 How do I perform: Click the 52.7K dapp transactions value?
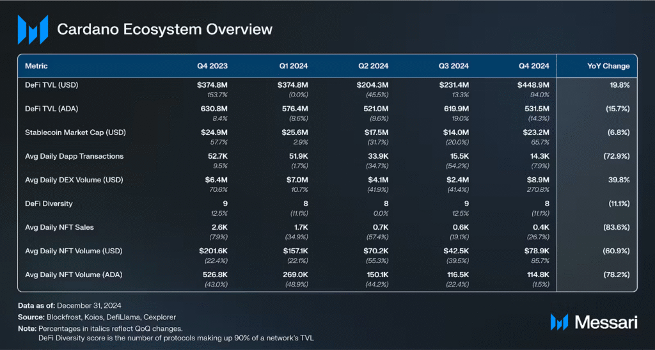pos(217,156)
